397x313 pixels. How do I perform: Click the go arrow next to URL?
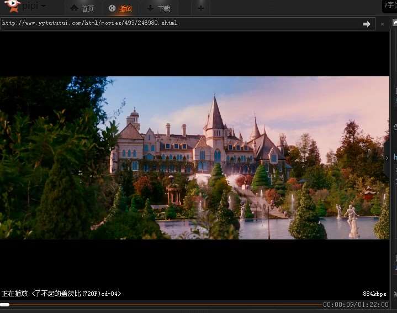367,24
